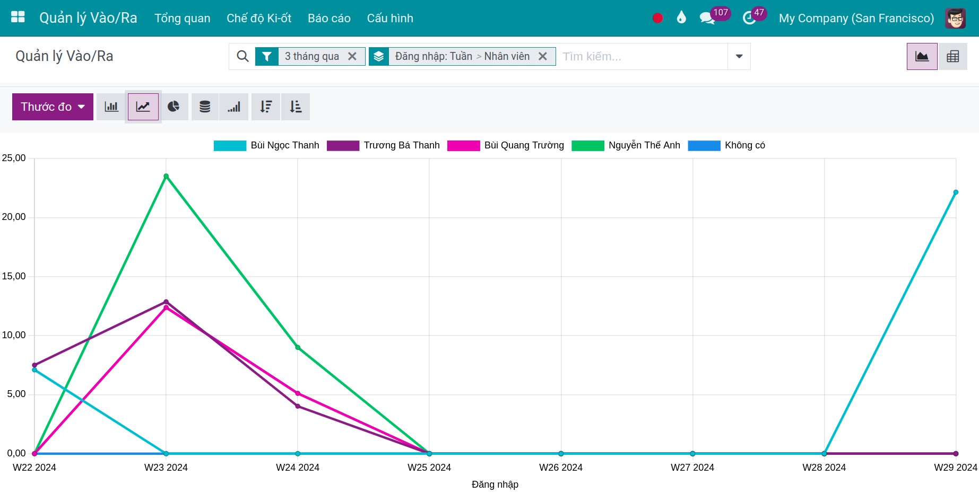Remove the '3 tháng qua' filter
The image size is (979, 493).
point(352,56)
